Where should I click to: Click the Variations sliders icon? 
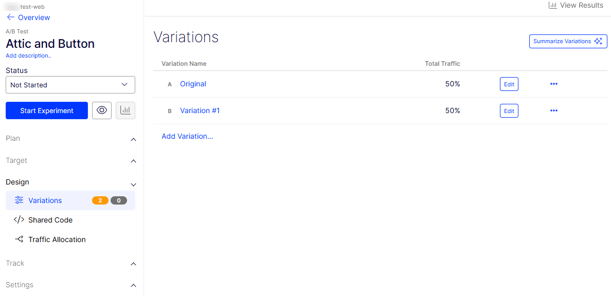(19, 200)
